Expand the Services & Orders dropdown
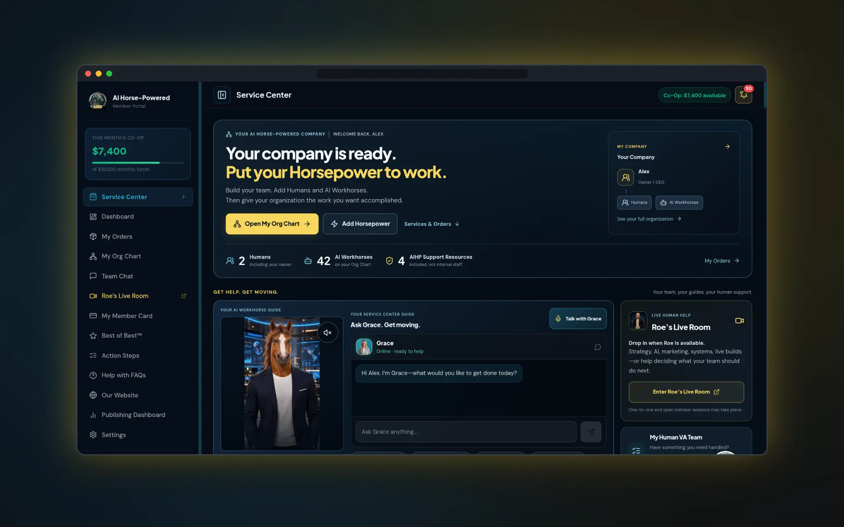The width and height of the screenshot is (844, 527). click(432, 224)
